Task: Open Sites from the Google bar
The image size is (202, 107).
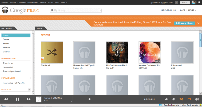Action: click(50, 2)
